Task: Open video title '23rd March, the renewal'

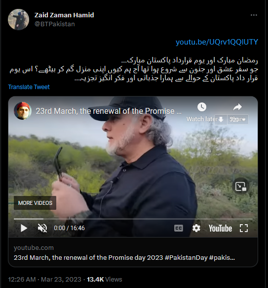Action: pos(109,111)
